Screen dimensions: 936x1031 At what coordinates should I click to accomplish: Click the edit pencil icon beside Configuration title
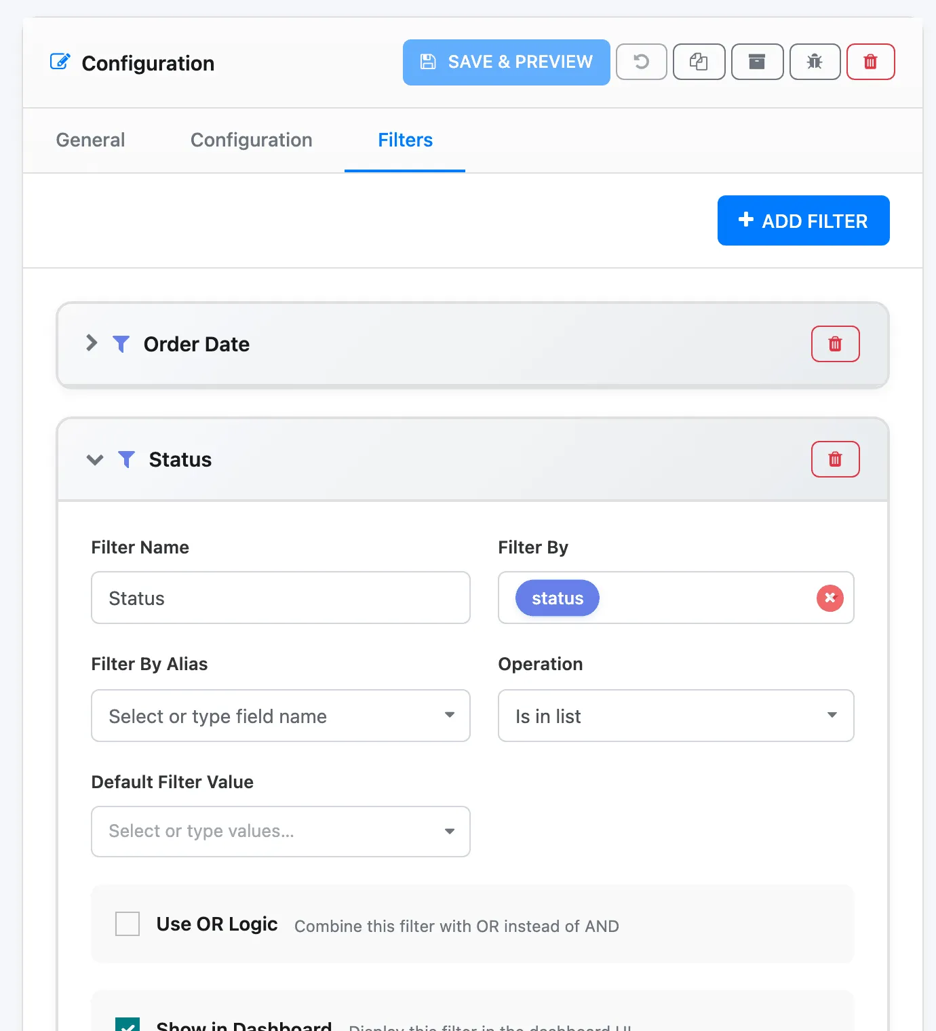tap(60, 62)
